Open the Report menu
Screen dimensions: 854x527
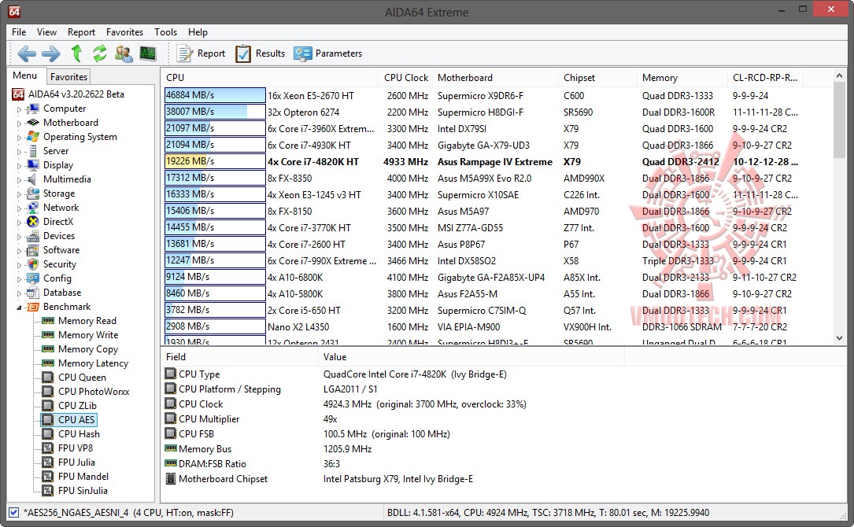pyautogui.click(x=81, y=32)
